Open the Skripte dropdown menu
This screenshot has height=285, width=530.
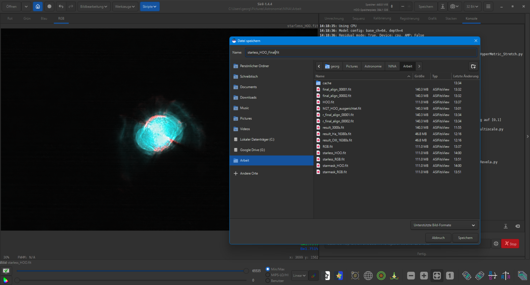pos(149,6)
